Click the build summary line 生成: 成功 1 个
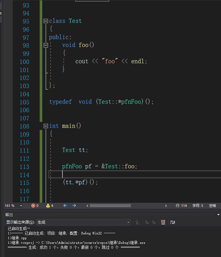 pos(74,248)
